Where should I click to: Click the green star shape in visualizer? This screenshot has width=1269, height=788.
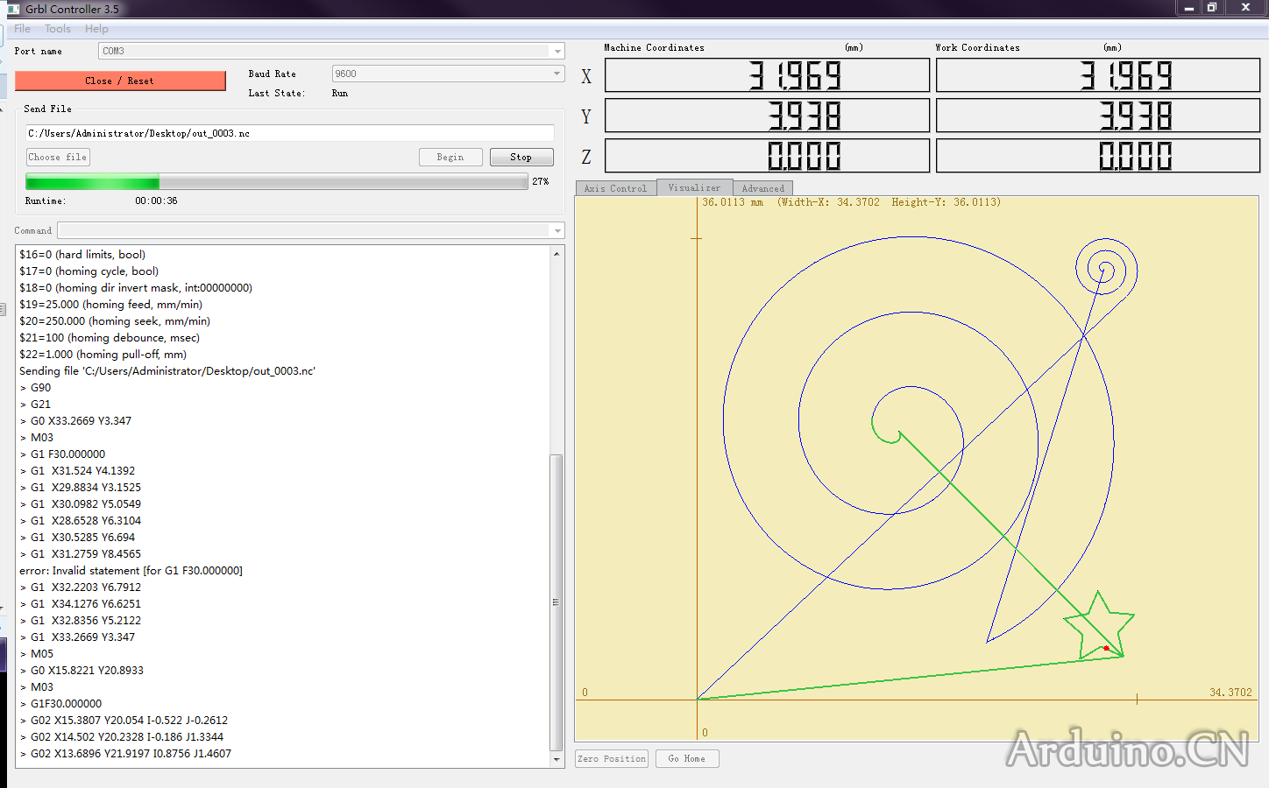1099,625
